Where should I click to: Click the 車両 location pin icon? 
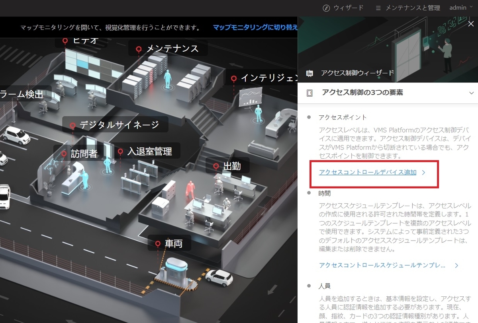(158, 243)
